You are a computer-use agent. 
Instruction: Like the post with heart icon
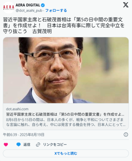6,144
